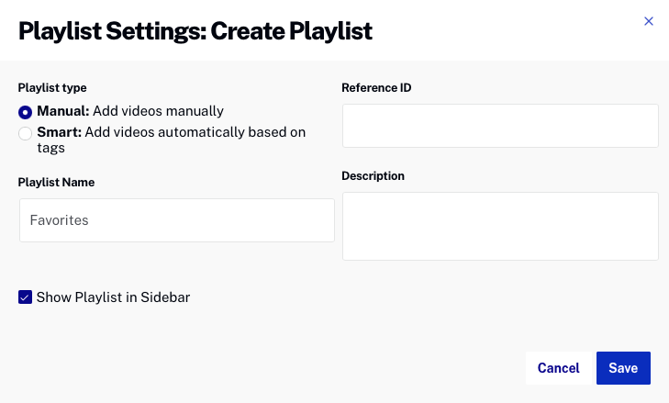Viewport: 669px width, 403px height.
Task: Click the bold 'Smart:' word
Action: click(60, 132)
